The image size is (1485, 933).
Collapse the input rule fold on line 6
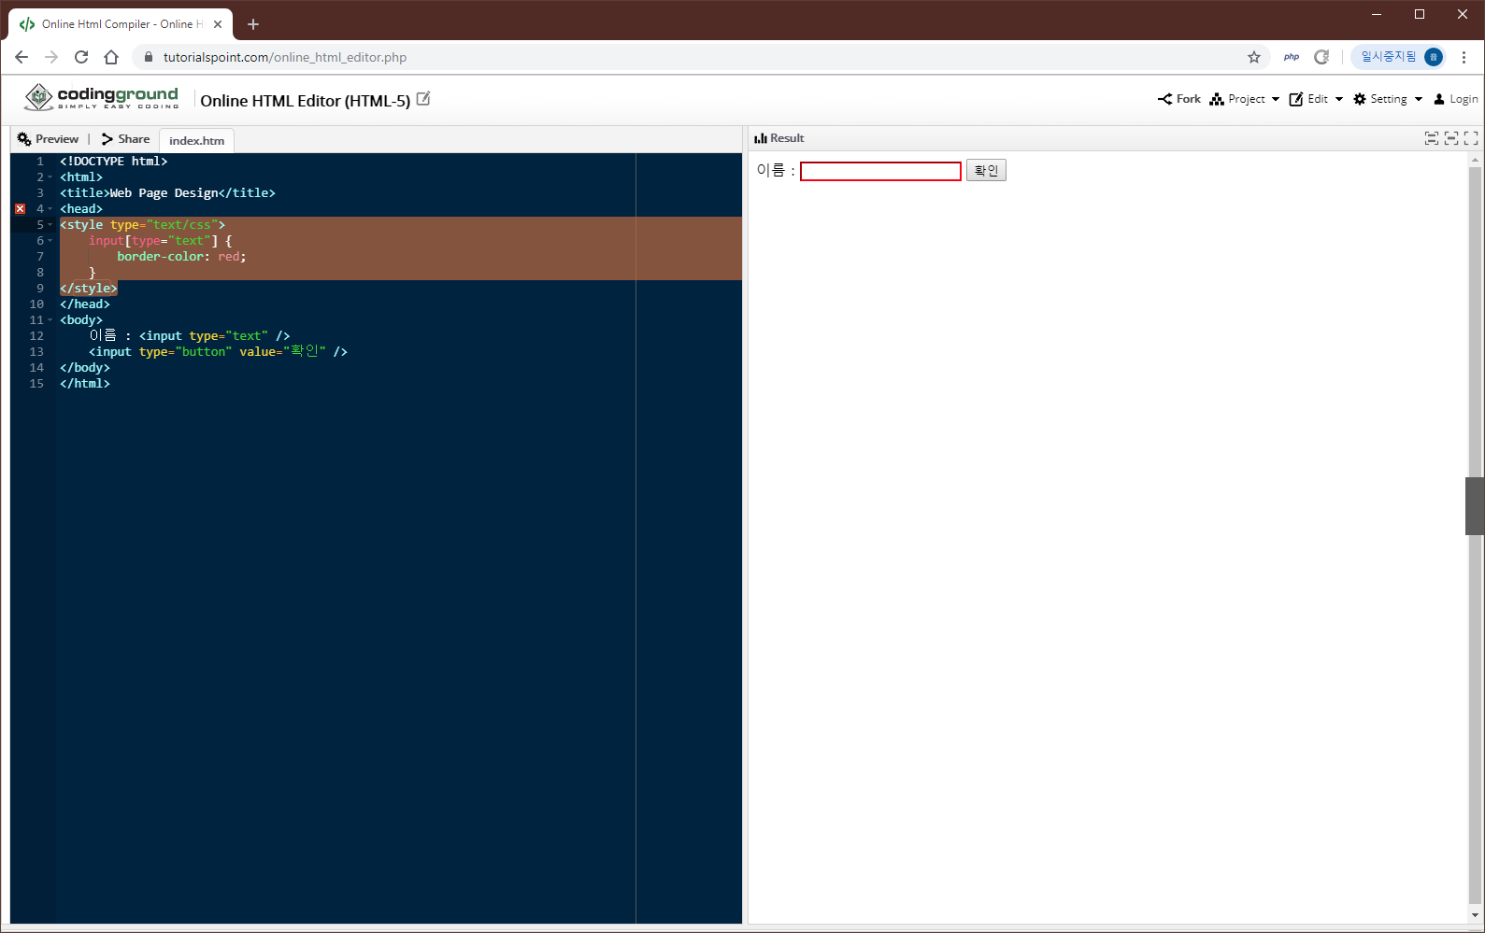pyautogui.click(x=50, y=241)
